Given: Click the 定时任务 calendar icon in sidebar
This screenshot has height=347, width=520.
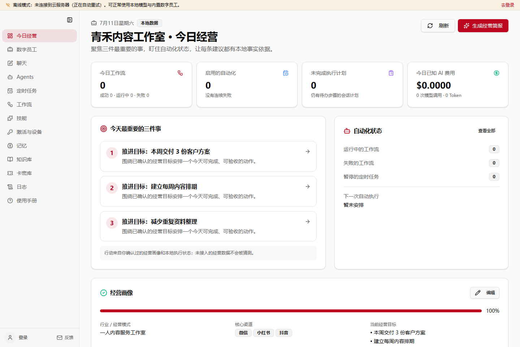Looking at the screenshot, I should (x=10, y=91).
